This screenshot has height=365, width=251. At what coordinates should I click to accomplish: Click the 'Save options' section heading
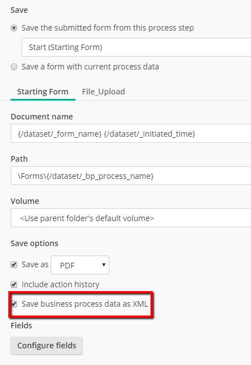[x=34, y=243]
